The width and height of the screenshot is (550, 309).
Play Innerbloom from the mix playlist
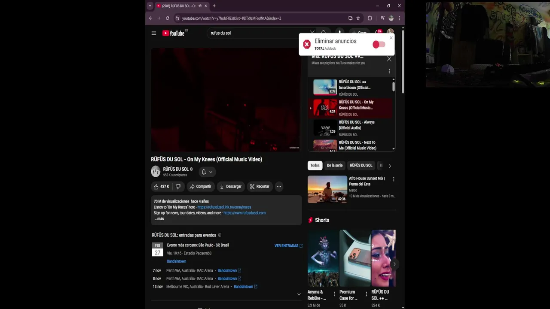[351, 88]
